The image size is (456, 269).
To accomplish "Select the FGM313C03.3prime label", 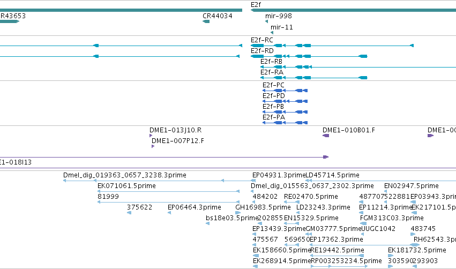I will (x=392, y=219).
